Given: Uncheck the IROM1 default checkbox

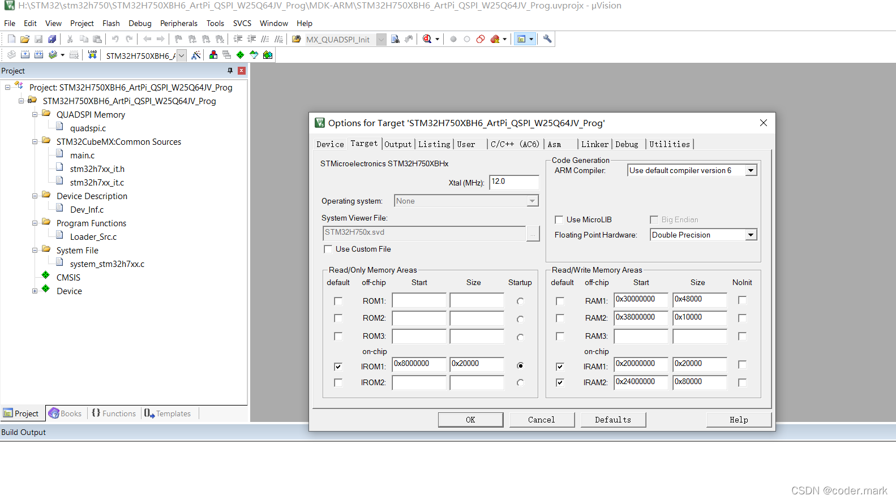Looking at the screenshot, I should tap(338, 367).
